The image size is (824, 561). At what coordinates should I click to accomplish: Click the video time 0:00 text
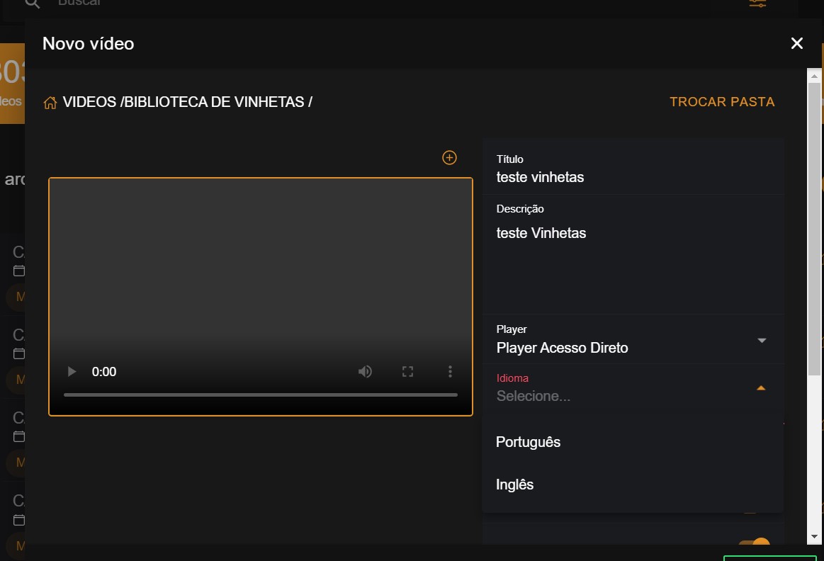(104, 371)
